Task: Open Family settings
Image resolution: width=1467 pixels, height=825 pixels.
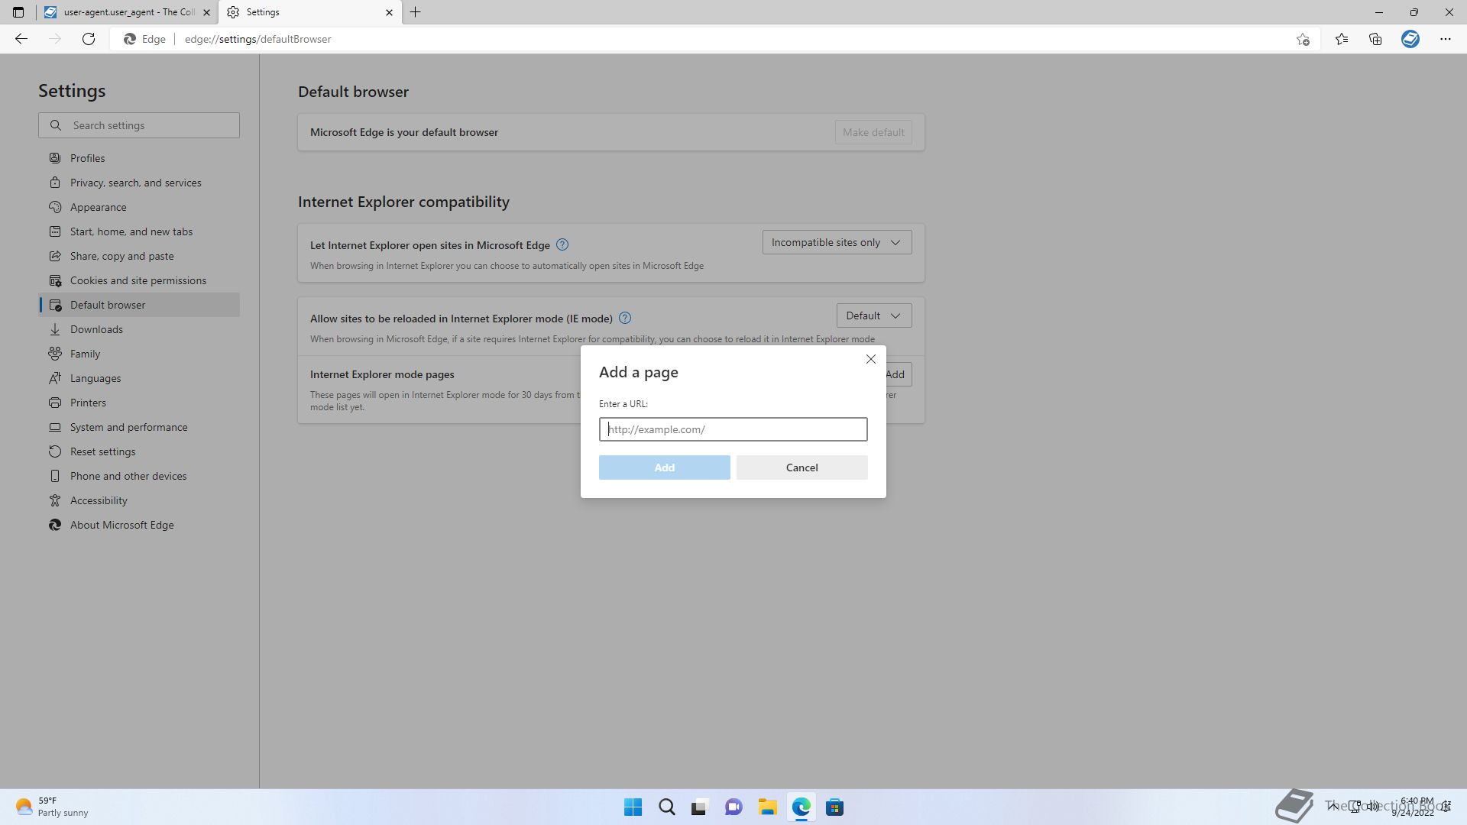Action: (x=139, y=354)
